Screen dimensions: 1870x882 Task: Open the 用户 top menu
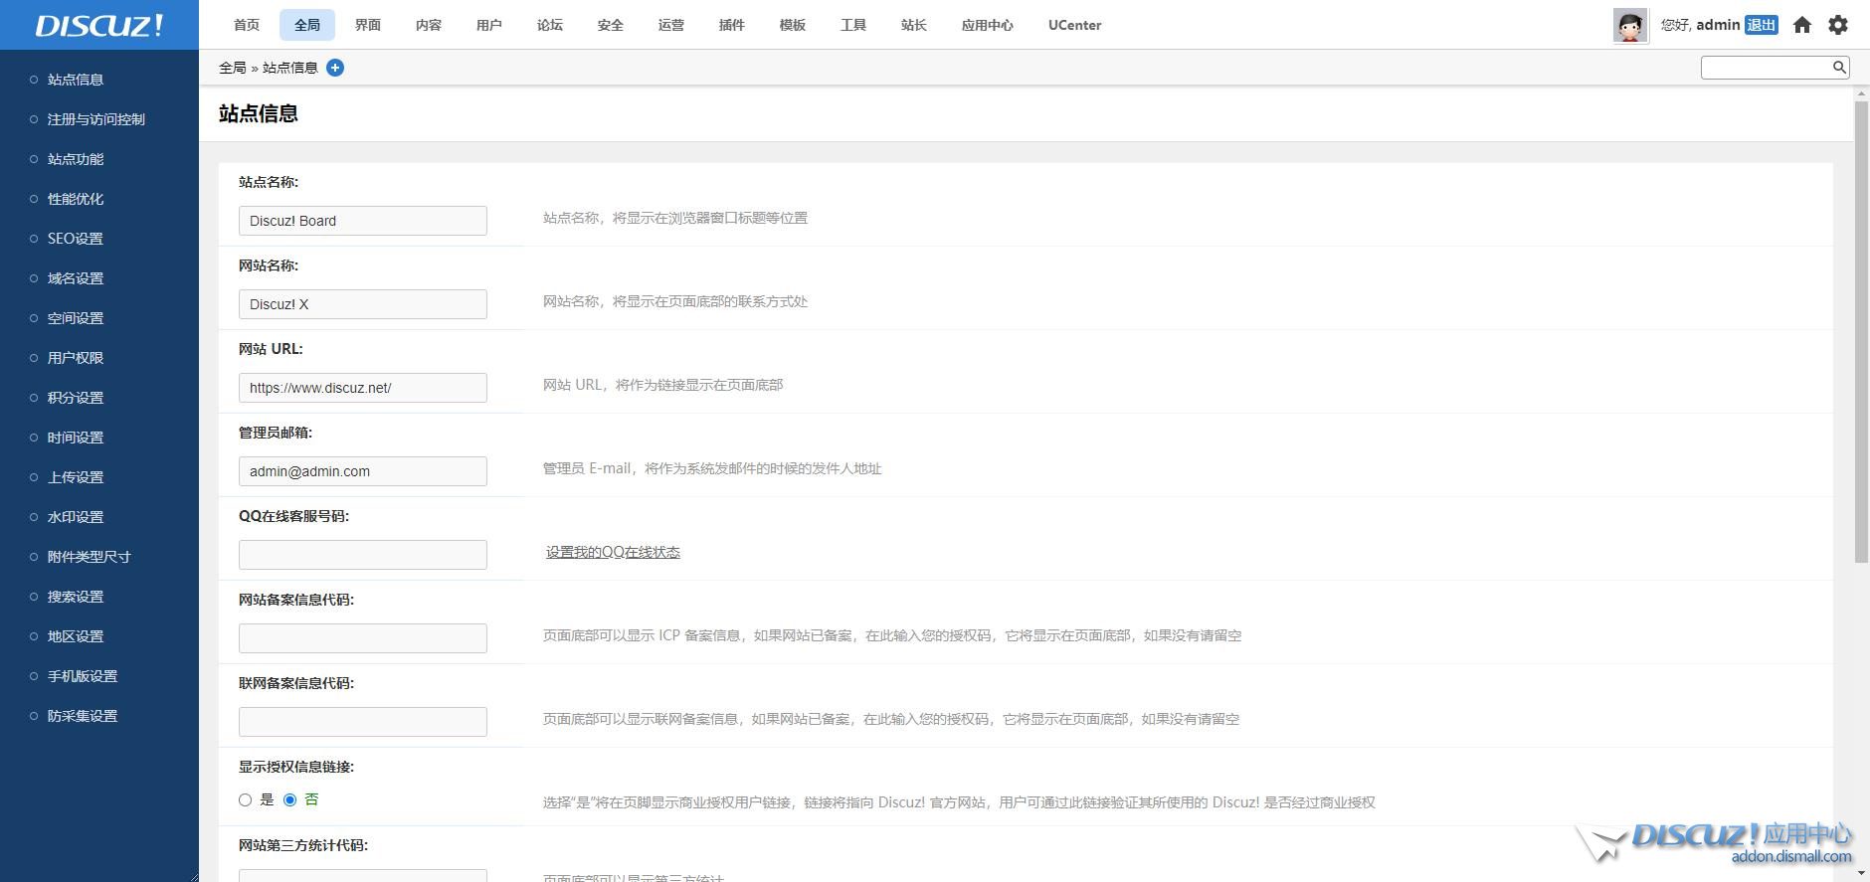click(488, 25)
